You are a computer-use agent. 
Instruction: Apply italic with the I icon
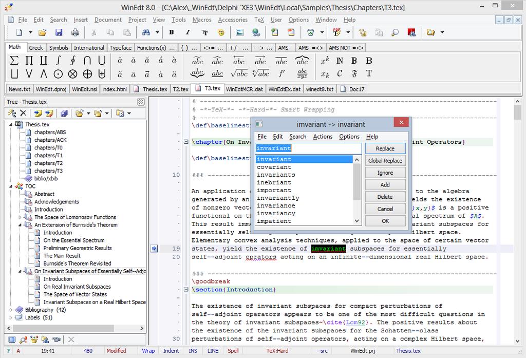pyautogui.click(x=188, y=32)
